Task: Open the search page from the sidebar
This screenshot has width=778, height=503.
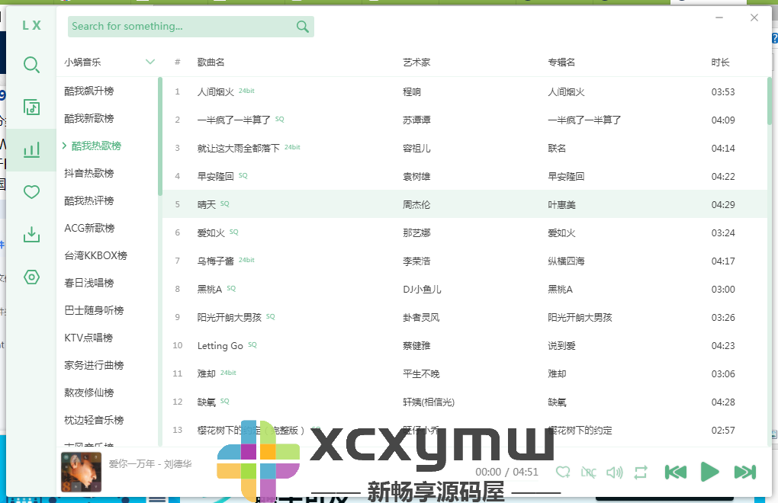Action: 31,65
